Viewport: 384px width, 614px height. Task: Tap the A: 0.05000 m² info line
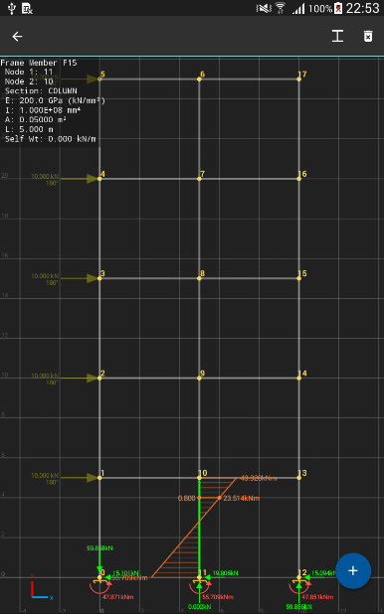[35, 120]
